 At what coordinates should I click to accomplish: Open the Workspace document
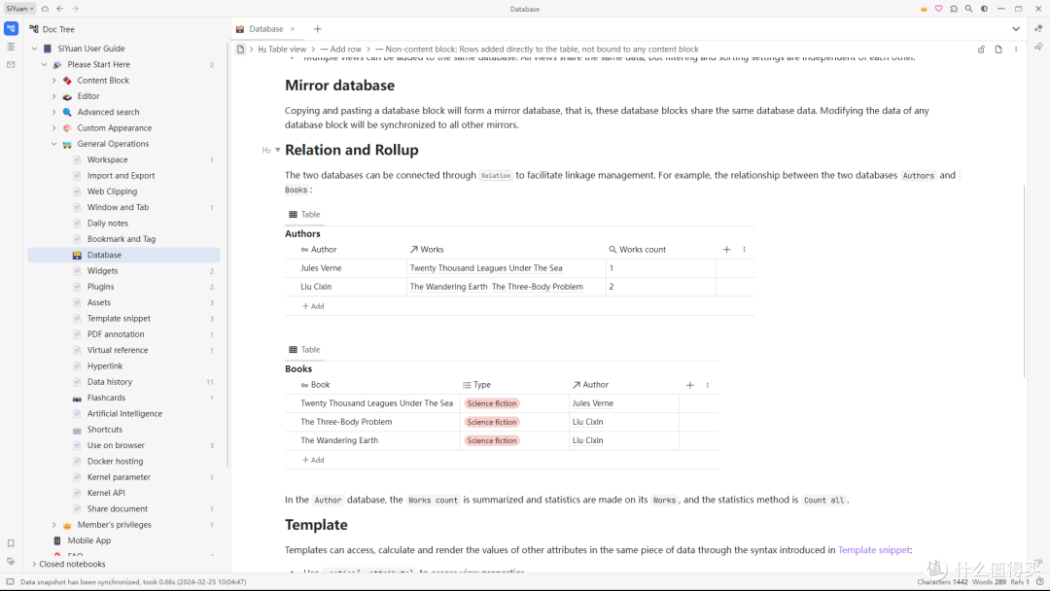point(107,160)
